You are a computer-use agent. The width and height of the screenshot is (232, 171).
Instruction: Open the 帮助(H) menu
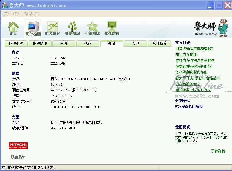[x=32, y=14]
